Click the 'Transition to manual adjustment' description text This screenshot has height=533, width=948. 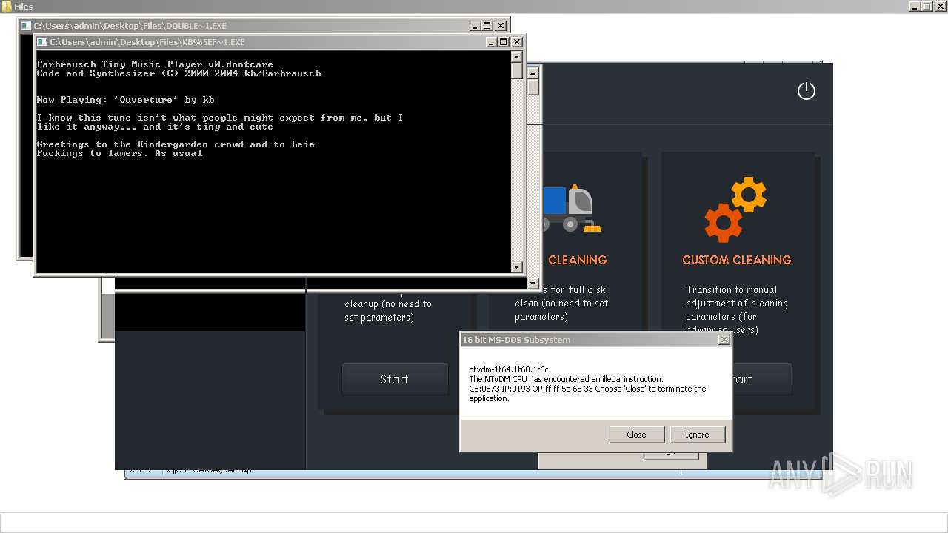737,309
